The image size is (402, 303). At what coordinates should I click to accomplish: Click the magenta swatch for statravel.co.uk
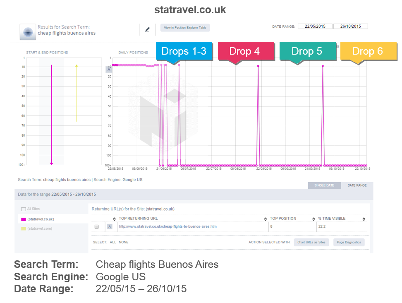point(23,219)
